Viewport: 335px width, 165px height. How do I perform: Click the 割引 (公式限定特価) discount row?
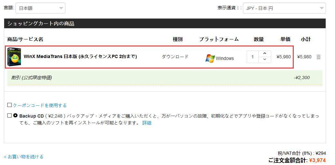[32, 78]
